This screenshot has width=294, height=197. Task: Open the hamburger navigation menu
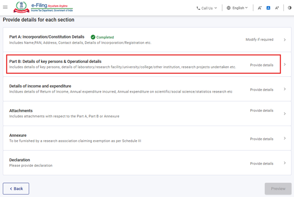[5, 8]
